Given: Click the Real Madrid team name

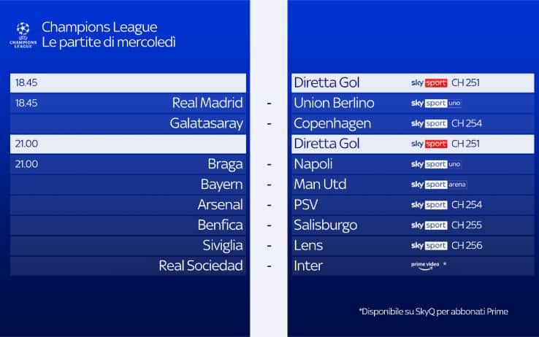Looking at the screenshot, I should click(207, 104).
